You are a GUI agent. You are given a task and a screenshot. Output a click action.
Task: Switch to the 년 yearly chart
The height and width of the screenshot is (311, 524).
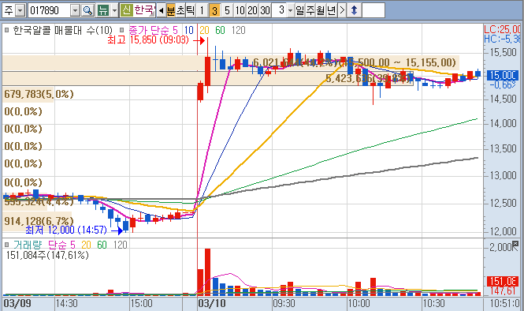tap(332, 10)
